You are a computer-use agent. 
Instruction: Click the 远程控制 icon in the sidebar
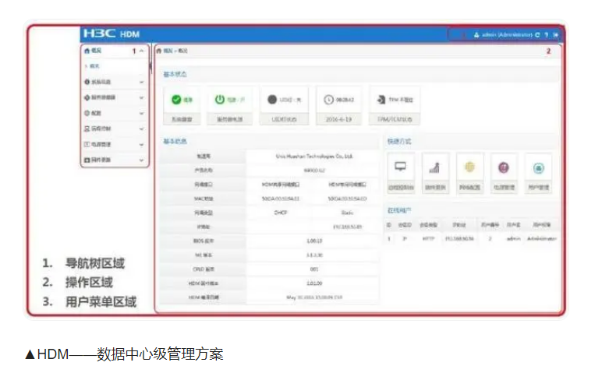click(x=87, y=128)
